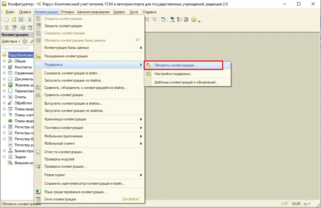Click the Support settings gear icon
The width and height of the screenshot is (321, 208).
click(148, 74)
